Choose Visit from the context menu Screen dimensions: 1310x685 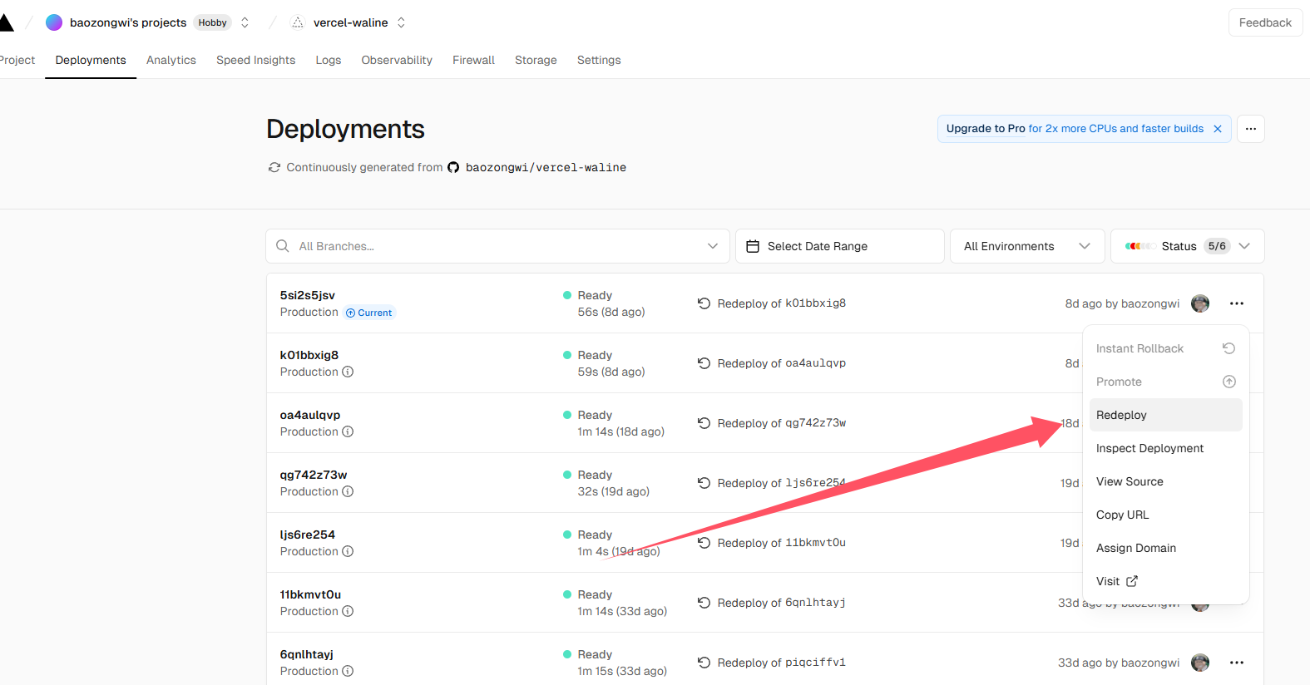pos(1165,581)
